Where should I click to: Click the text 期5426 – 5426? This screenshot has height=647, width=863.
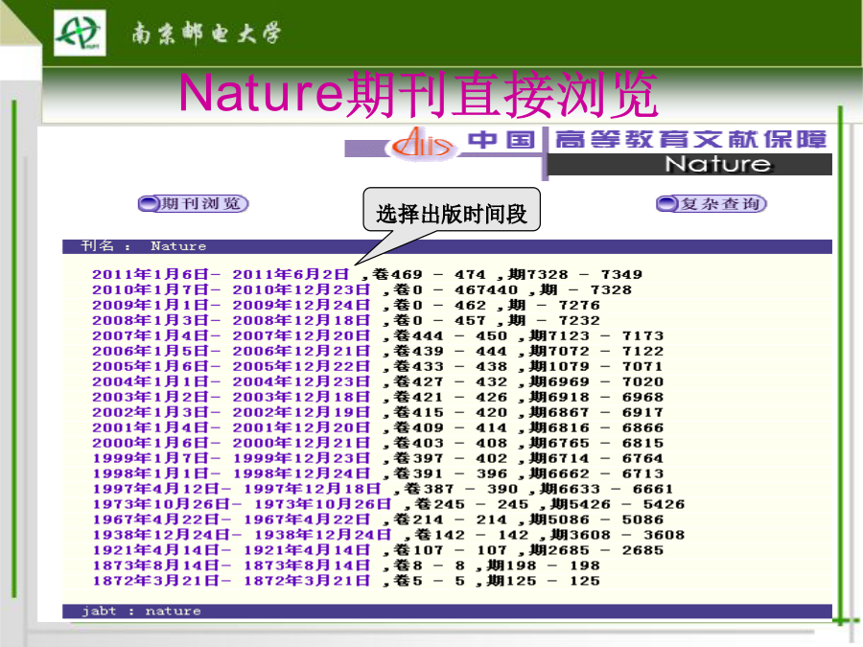[618, 504]
